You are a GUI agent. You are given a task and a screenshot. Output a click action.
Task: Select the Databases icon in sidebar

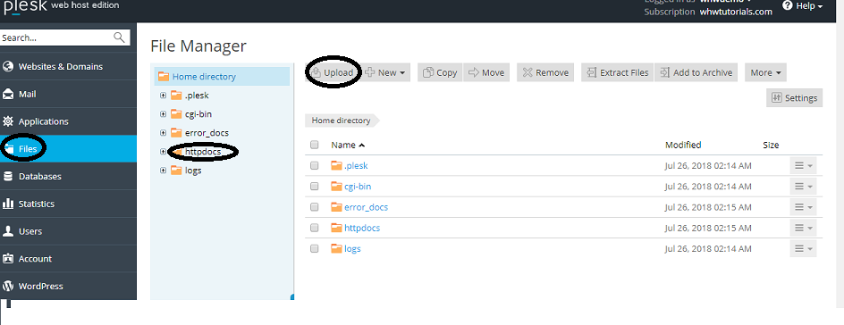point(8,176)
